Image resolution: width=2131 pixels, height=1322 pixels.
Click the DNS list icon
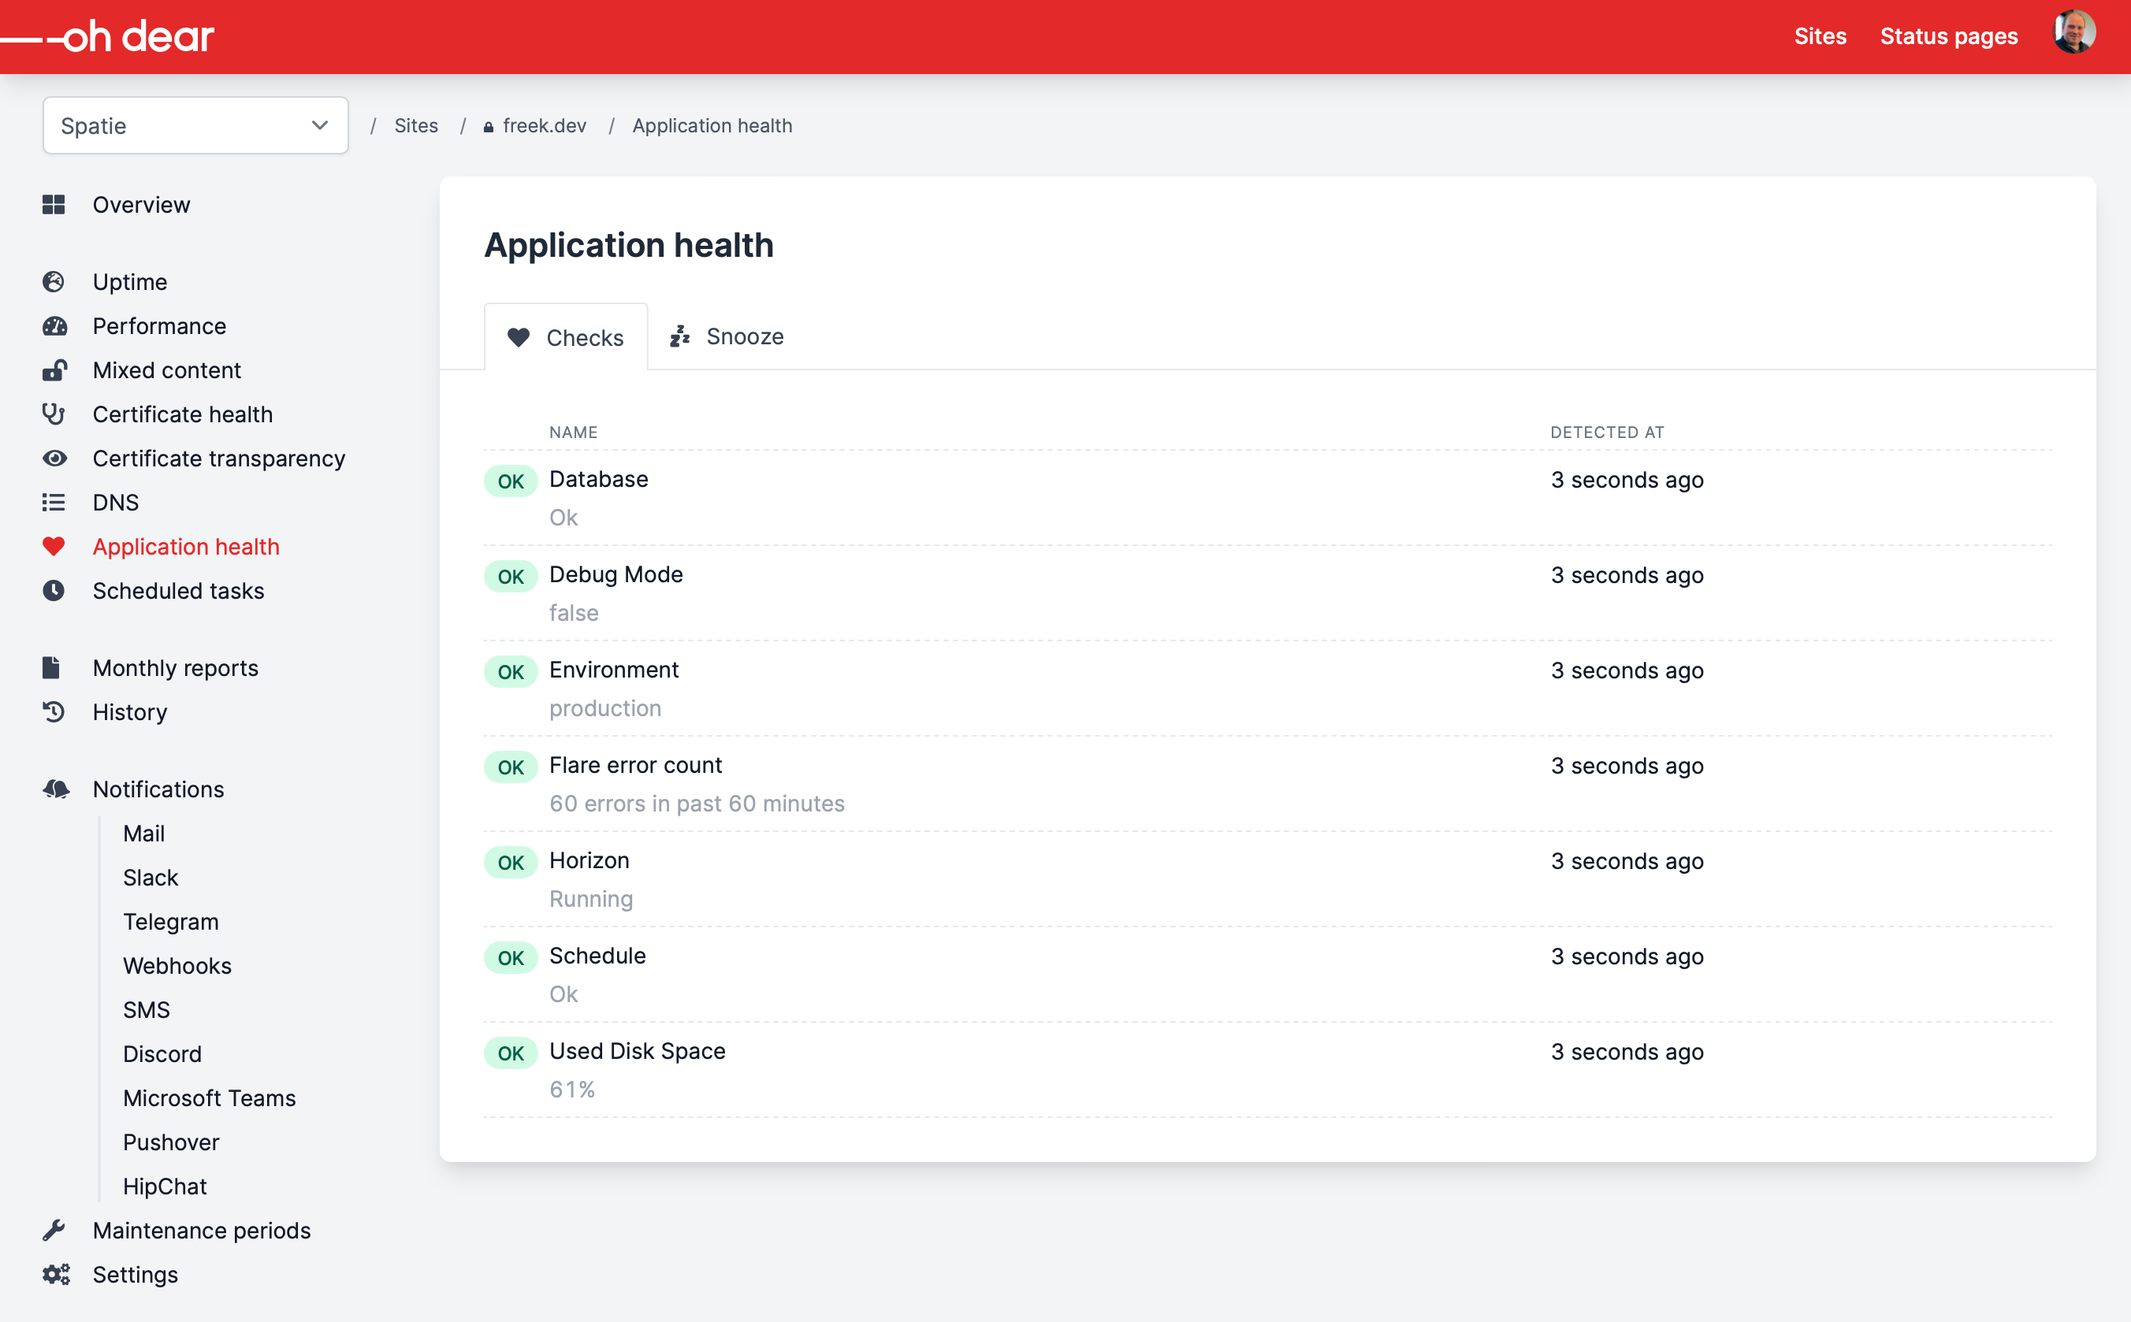point(54,502)
